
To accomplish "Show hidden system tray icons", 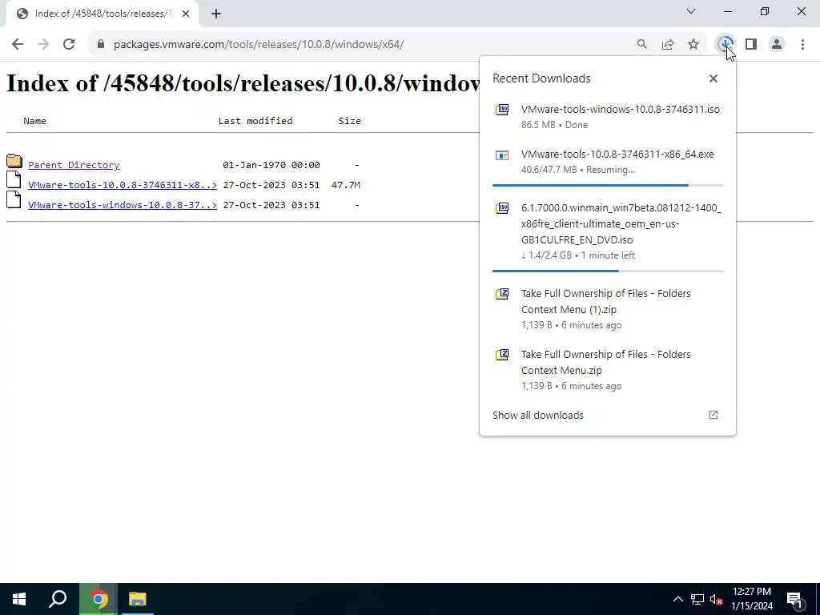I will tap(677, 599).
